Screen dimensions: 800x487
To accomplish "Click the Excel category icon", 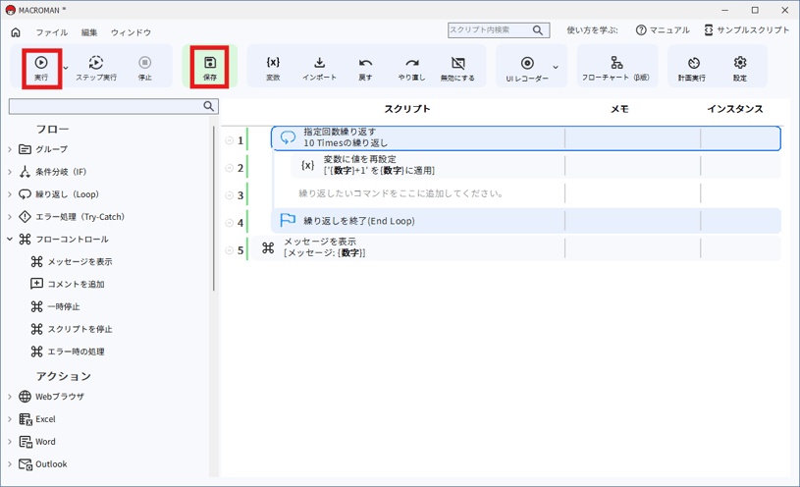I will [26, 419].
